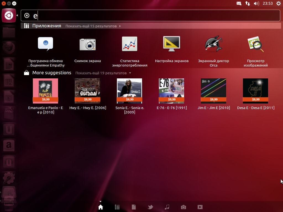
Task: Switch to the Music lens
Action: click(x=167, y=207)
